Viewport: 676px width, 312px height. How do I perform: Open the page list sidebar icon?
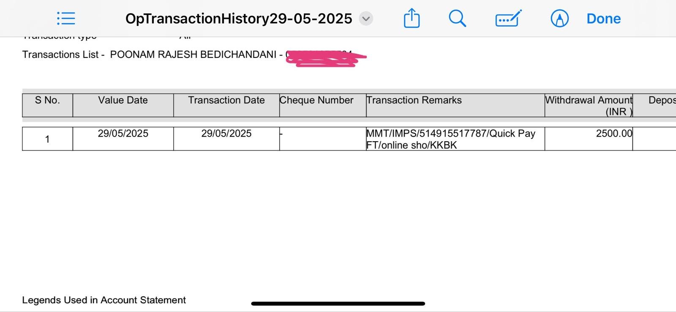66,19
